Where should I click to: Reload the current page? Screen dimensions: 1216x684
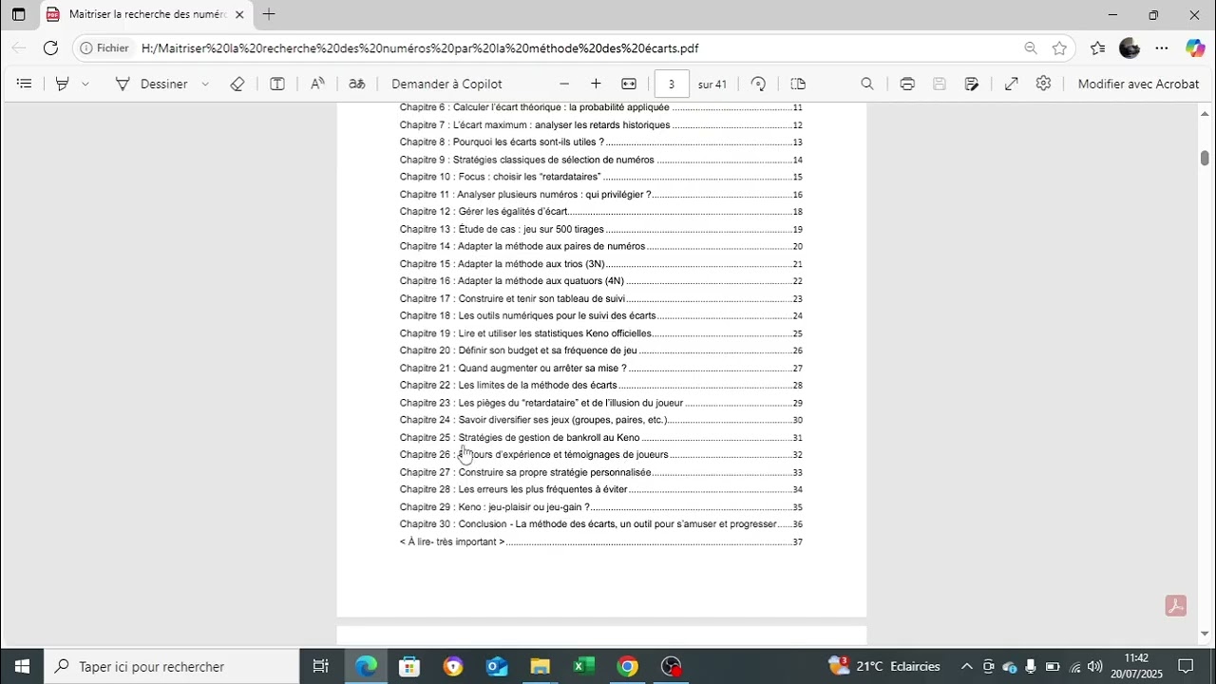tap(51, 47)
